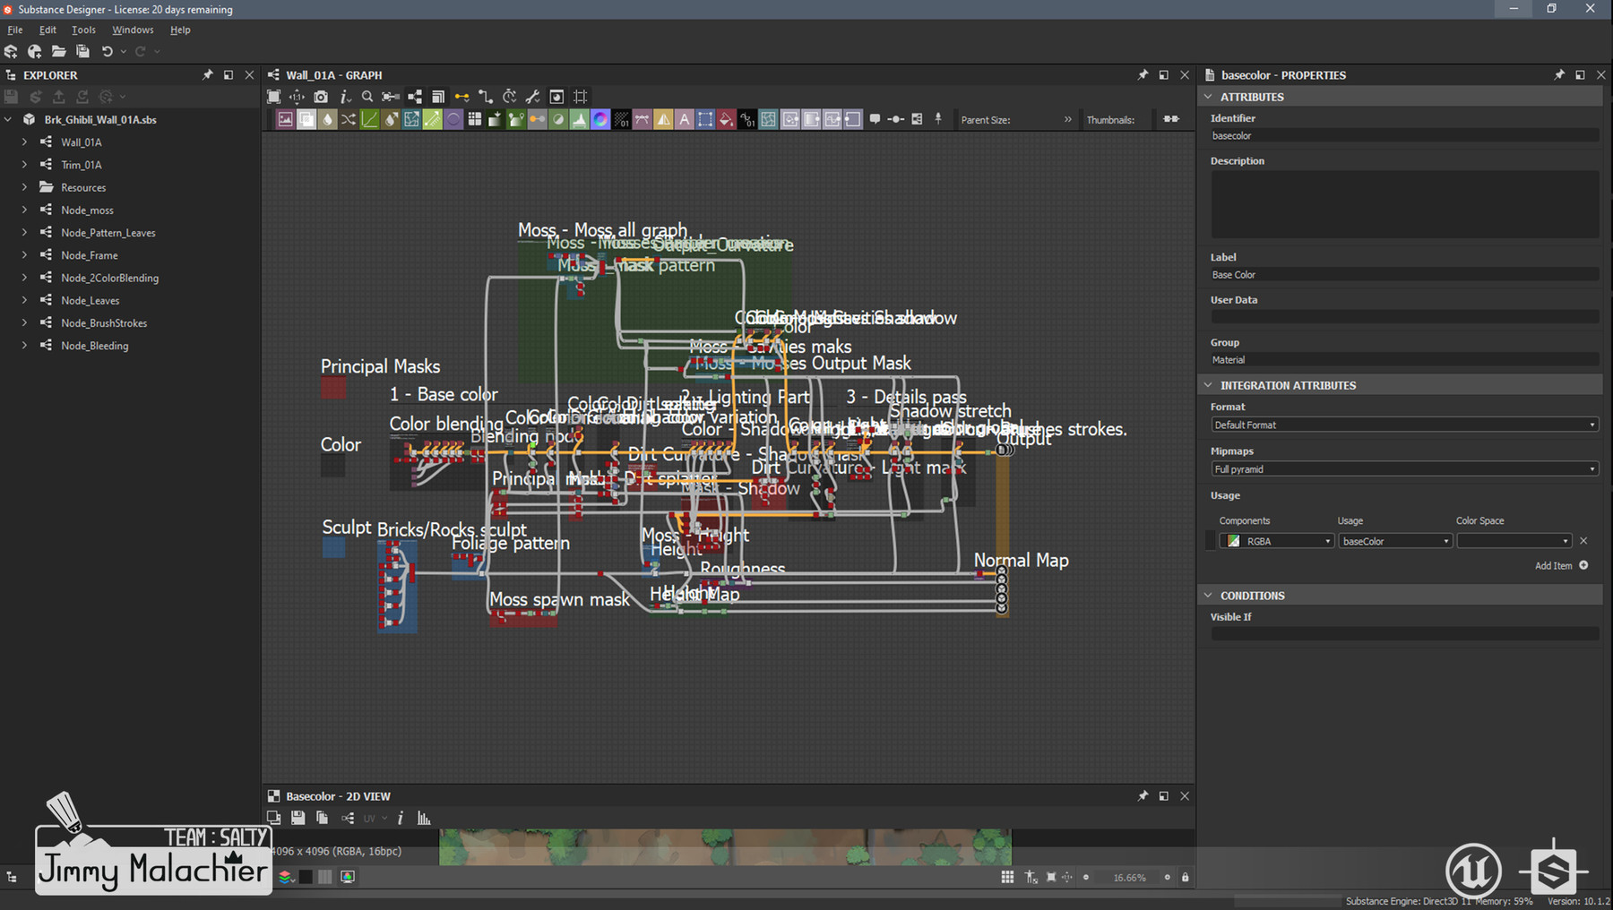The width and height of the screenshot is (1613, 910).
Task: Add a Transform 2D node (dashed square icon)
Action: (705, 119)
